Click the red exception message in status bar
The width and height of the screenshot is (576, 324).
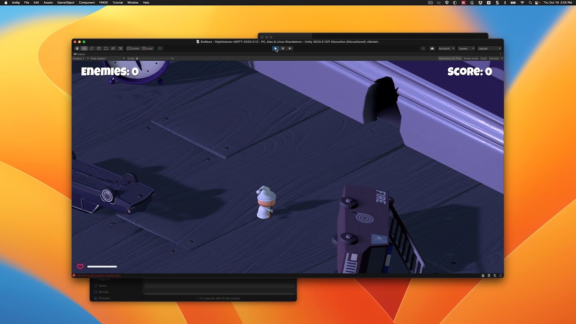(x=99, y=275)
